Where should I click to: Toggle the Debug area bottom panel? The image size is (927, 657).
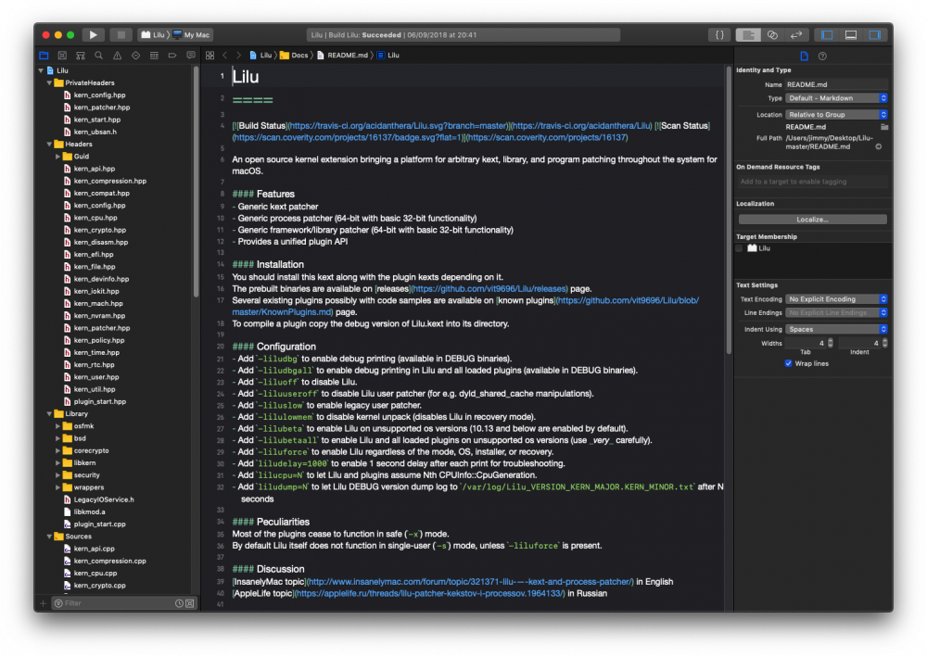pyautogui.click(x=851, y=35)
